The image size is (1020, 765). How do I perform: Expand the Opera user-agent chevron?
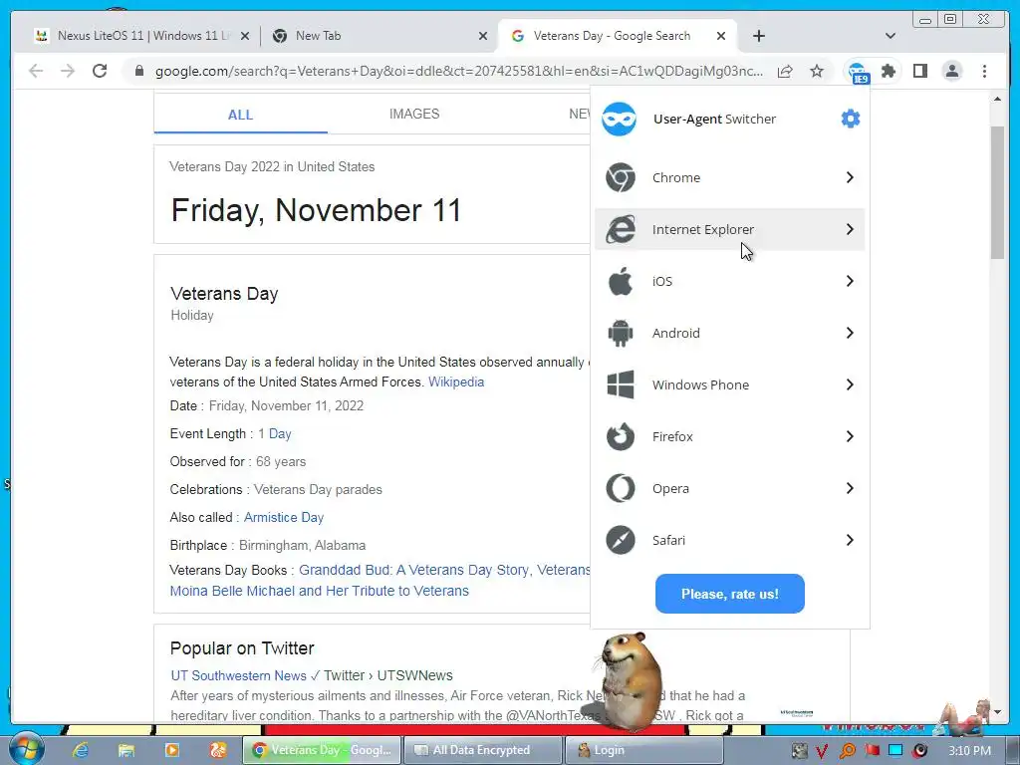(850, 488)
